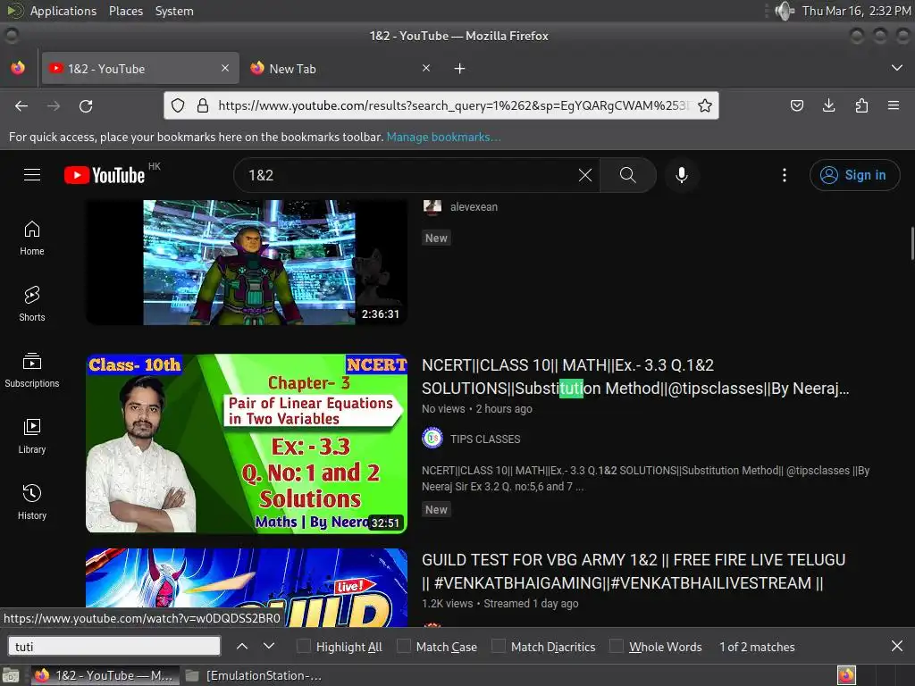The width and height of the screenshot is (915, 686).
Task: Click the show desktop taskbar icon
Action: pyautogui.click(x=11, y=675)
